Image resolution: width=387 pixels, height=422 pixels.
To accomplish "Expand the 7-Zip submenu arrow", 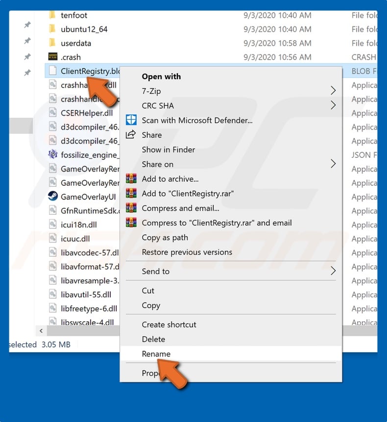I will coord(333,90).
